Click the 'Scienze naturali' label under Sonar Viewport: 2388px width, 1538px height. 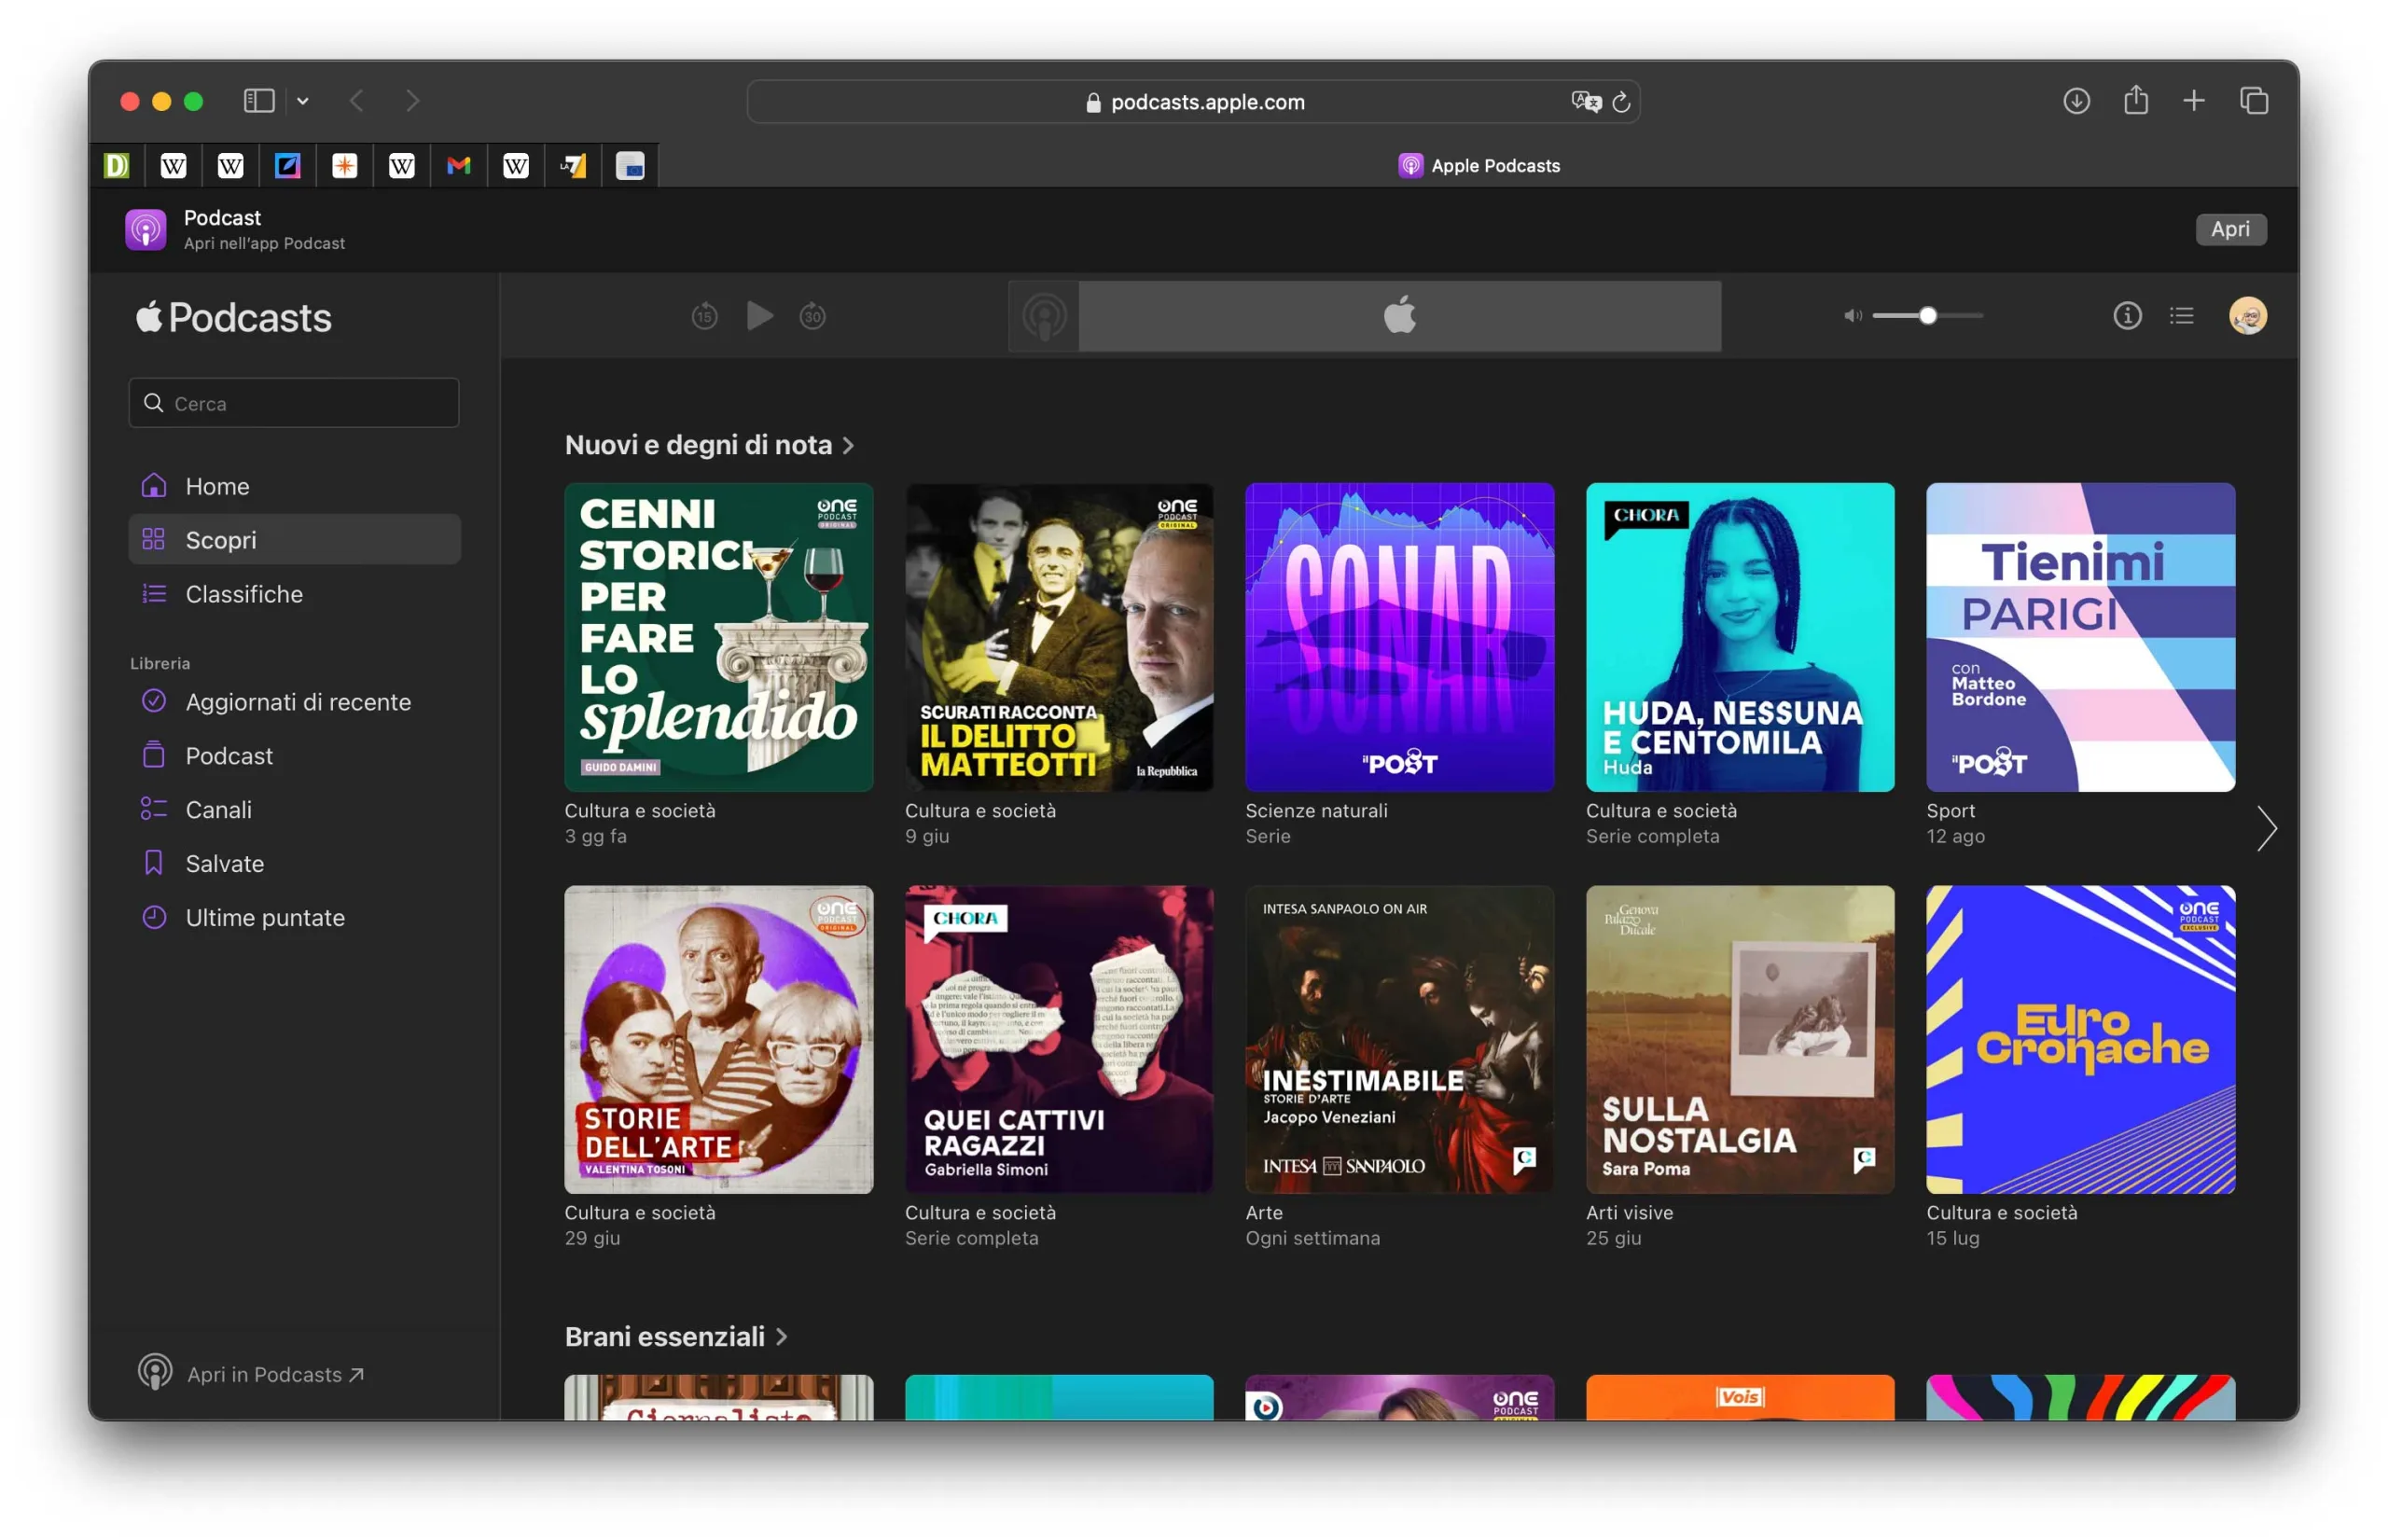coord(1316,811)
